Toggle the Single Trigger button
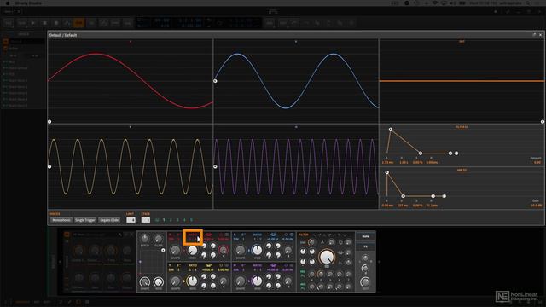Viewport: 546px width, 307px height. (85, 220)
